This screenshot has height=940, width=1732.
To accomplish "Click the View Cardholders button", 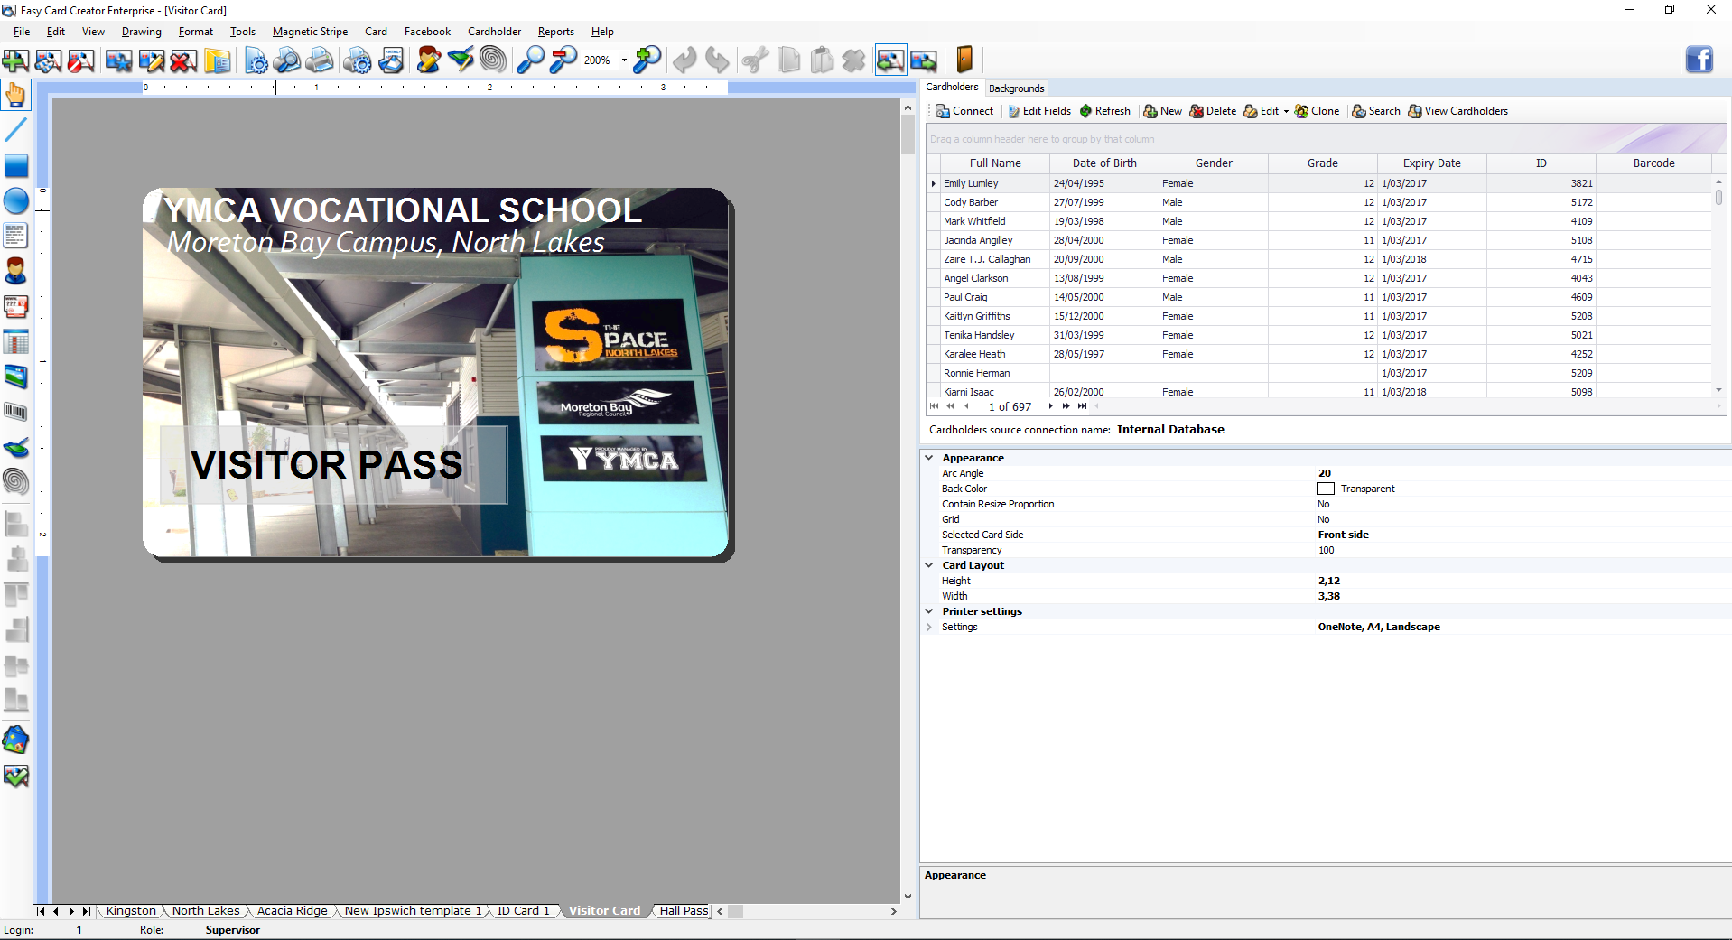I will click(1458, 111).
